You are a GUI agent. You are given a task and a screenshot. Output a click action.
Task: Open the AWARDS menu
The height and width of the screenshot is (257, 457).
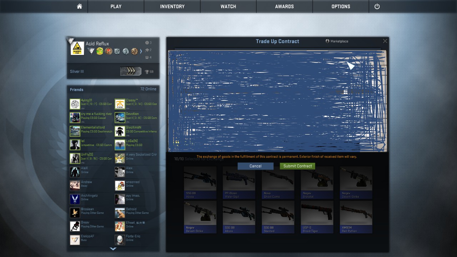(x=285, y=6)
